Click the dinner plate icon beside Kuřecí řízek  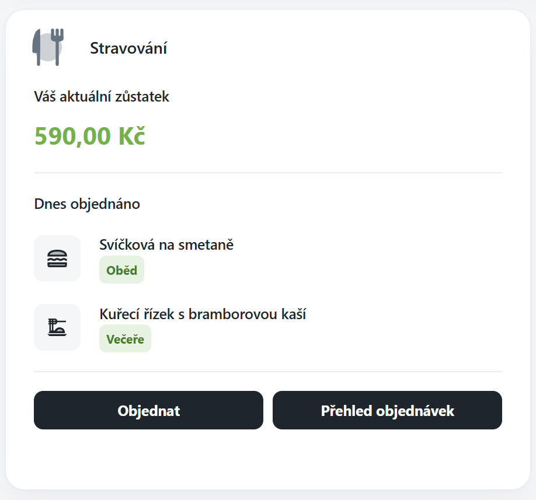57,327
